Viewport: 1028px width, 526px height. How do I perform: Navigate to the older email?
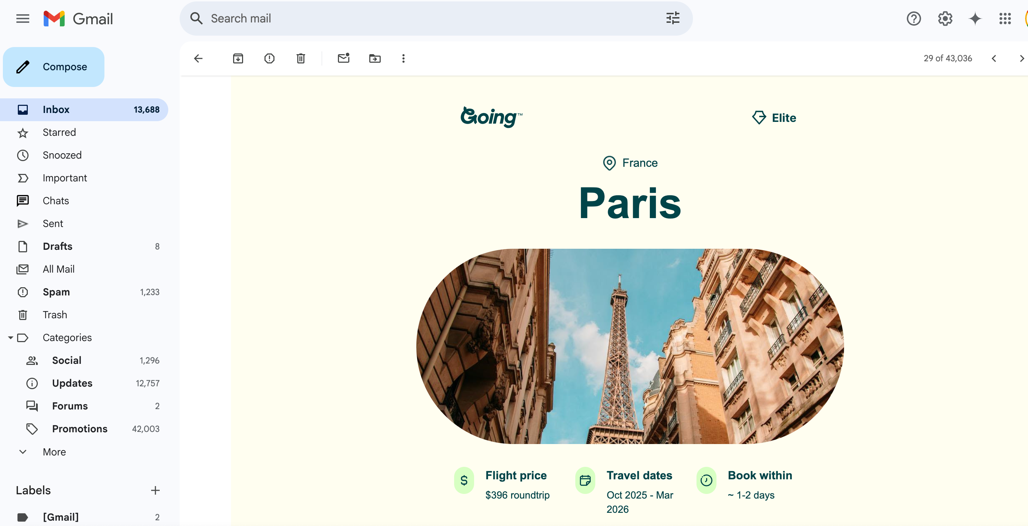tap(1021, 59)
